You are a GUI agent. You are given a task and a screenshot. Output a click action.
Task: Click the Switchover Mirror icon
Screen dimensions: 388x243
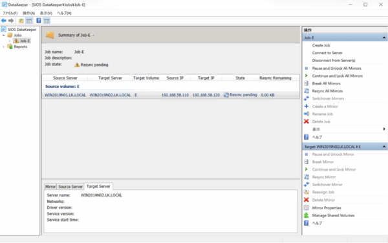click(x=307, y=184)
